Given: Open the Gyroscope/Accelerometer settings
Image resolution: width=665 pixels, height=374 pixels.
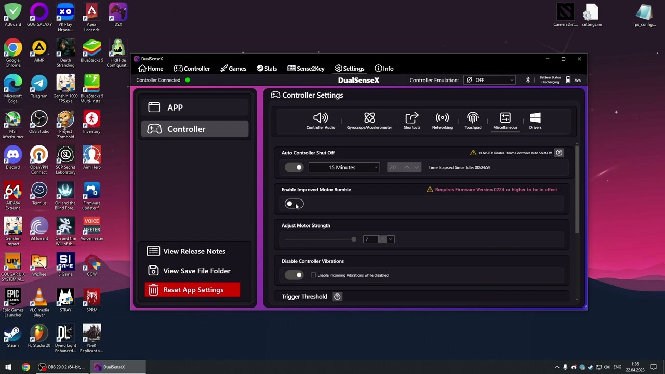Looking at the screenshot, I should 369,121.
